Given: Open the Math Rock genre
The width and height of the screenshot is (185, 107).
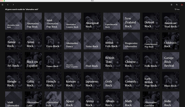Looking at the screenshot, I should point(131,99).
